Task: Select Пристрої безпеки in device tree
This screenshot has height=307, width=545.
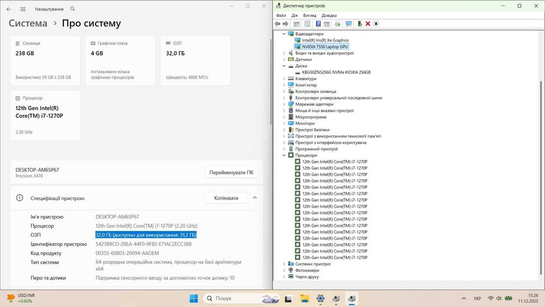Action: pyautogui.click(x=312, y=130)
